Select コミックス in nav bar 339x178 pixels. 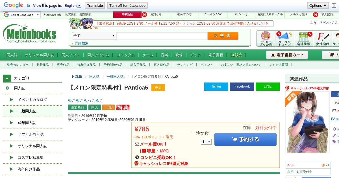[x=126, y=55]
